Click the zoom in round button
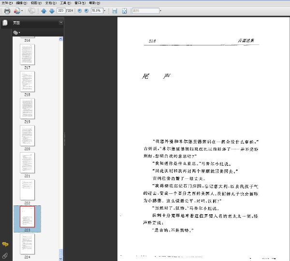290x261 pixels. 86,11
